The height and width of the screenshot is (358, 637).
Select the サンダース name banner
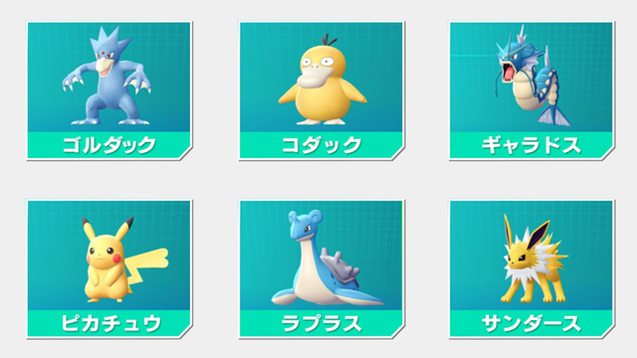click(x=531, y=323)
